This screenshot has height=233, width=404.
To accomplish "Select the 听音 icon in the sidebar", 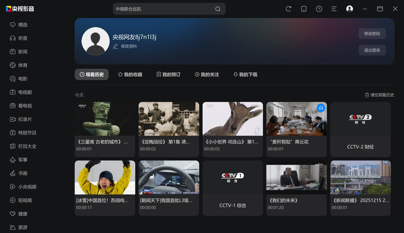I will point(13,38).
